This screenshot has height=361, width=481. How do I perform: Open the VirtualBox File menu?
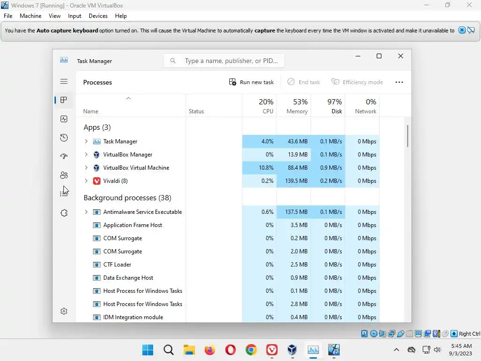click(8, 16)
